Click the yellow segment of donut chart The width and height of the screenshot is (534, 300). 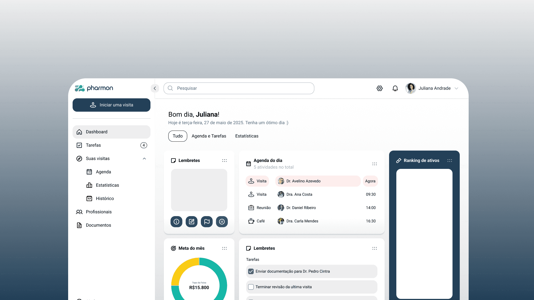(182, 269)
